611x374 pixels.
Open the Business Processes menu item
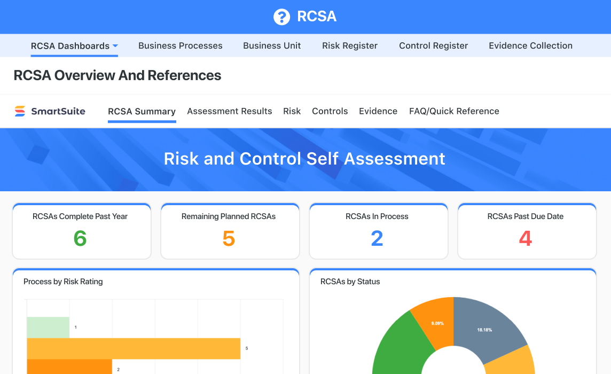pyautogui.click(x=180, y=46)
